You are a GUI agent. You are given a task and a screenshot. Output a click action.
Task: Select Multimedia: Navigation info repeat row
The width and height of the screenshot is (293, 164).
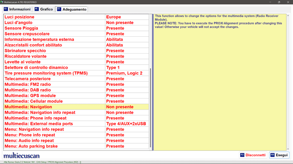76,112
